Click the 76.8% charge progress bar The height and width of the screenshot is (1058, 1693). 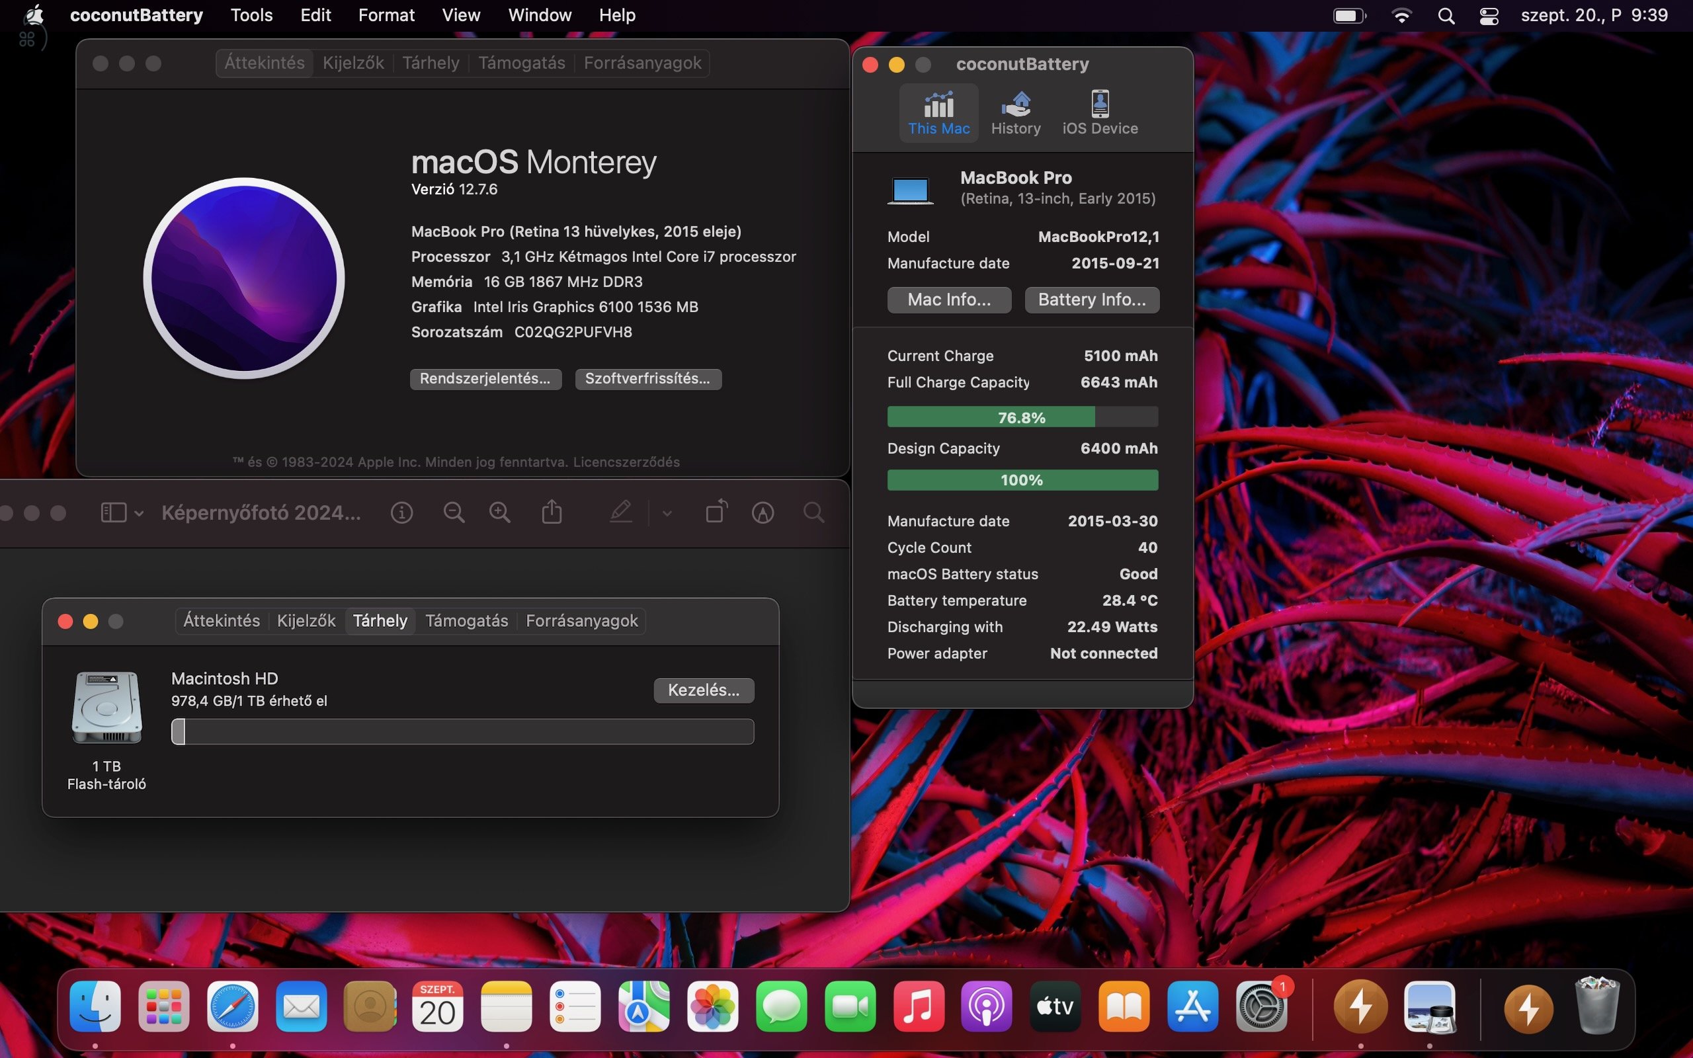(x=1022, y=417)
